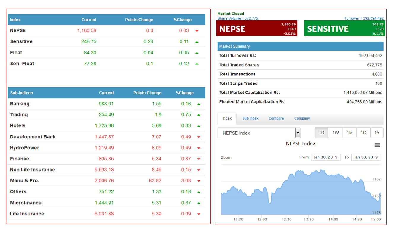Screen dimensions: 394x229
Task: Click the Sen. Float index name
Action: tap(22, 64)
